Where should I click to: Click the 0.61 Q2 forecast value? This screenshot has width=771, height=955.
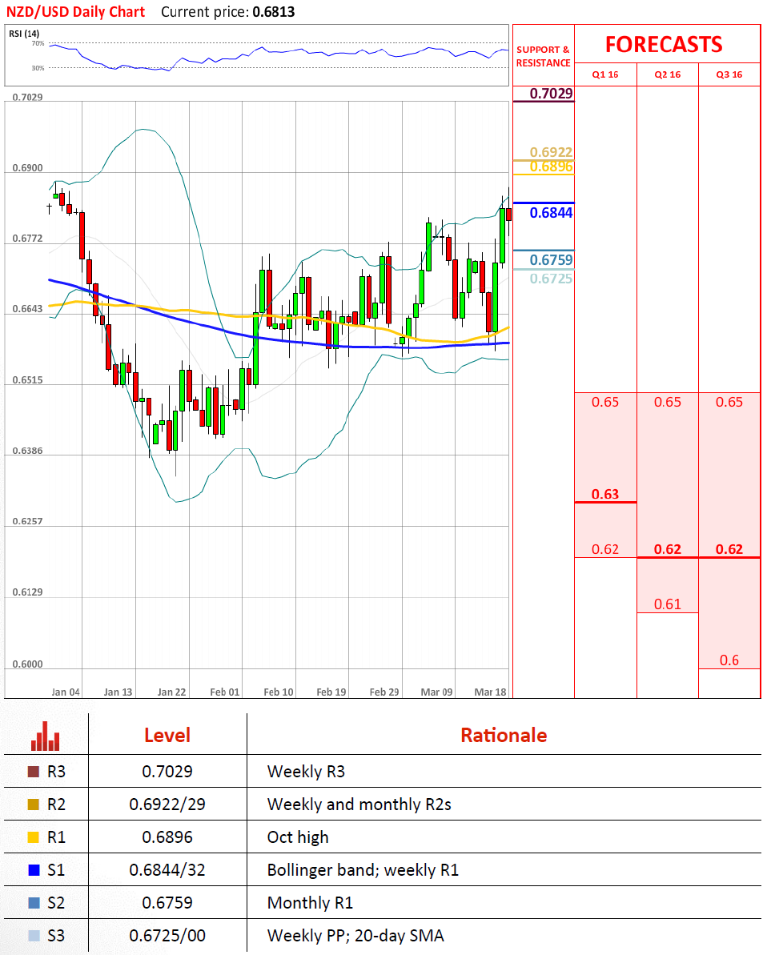[668, 604]
